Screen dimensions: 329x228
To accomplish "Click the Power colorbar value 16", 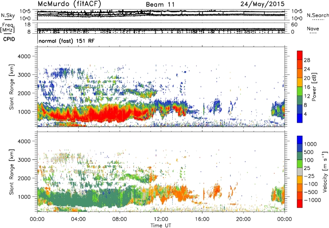I will 307,87.
